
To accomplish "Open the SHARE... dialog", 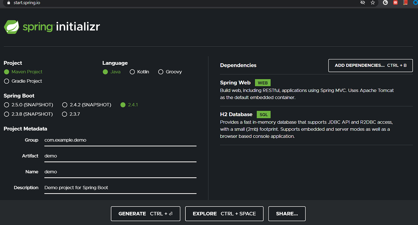I will 287,214.
